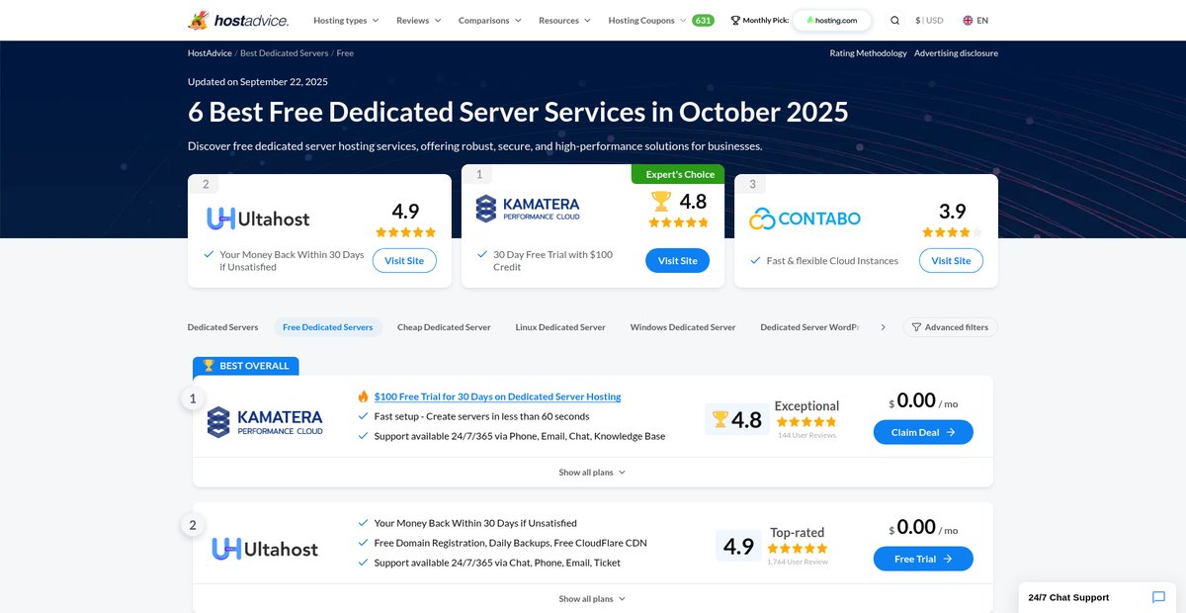Viewport: 1186px width, 613px height.
Task: Expand the Resources menu
Action: point(564,20)
